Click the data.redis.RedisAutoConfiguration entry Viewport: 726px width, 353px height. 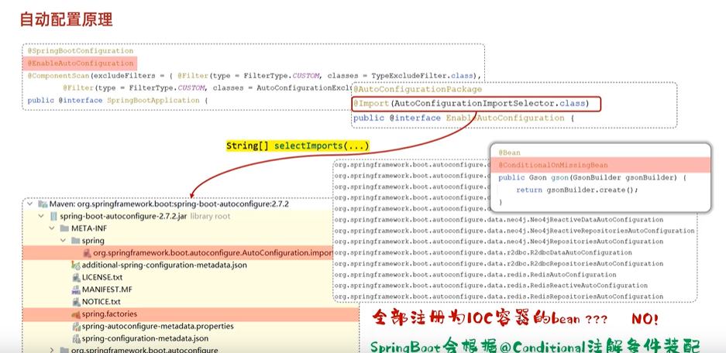pos(475,275)
